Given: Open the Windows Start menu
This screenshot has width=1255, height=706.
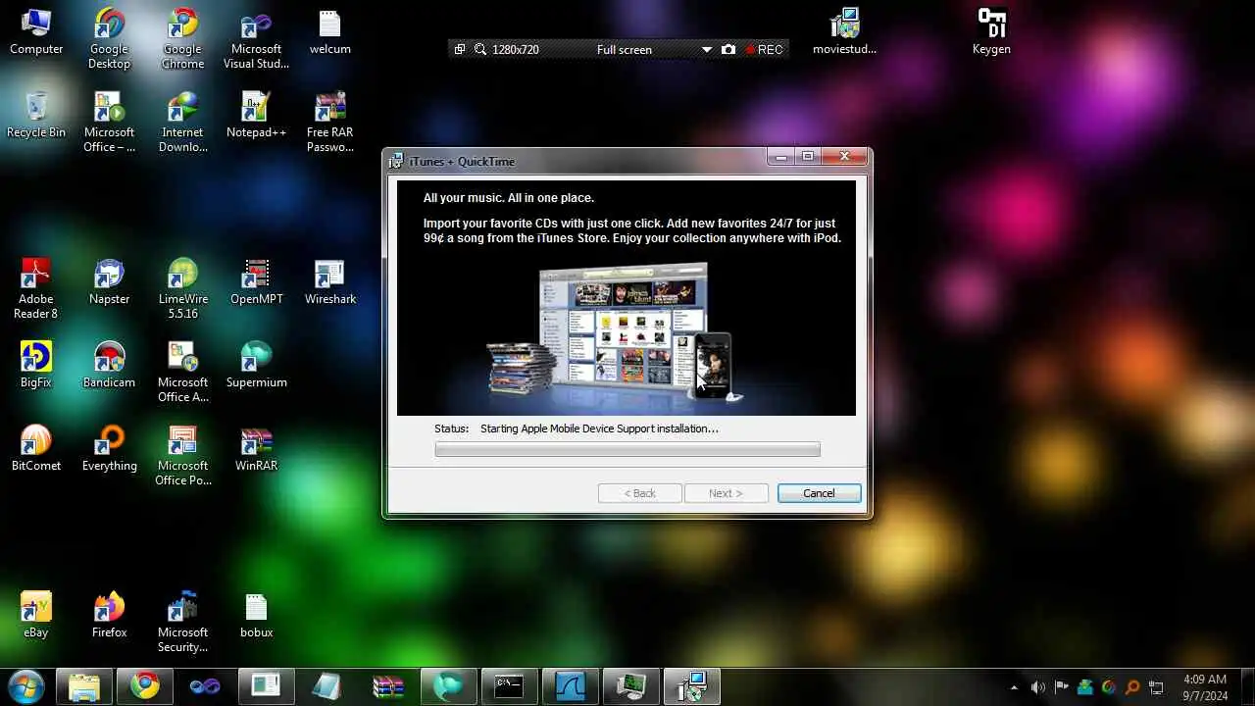Looking at the screenshot, I should (25, 686).
